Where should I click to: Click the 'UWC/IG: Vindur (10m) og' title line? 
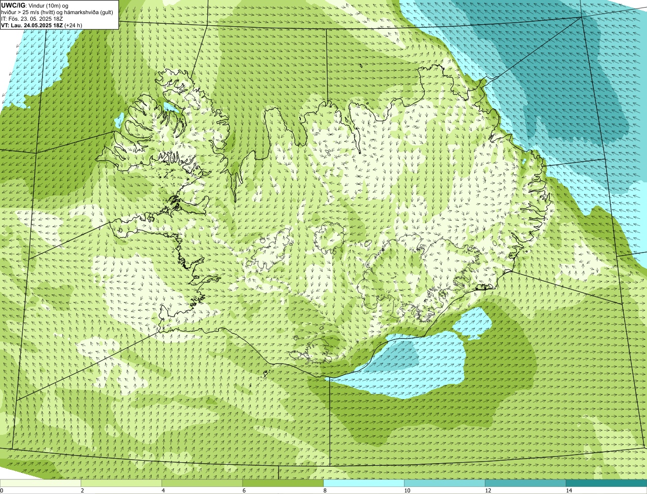[x=35, y=5]
